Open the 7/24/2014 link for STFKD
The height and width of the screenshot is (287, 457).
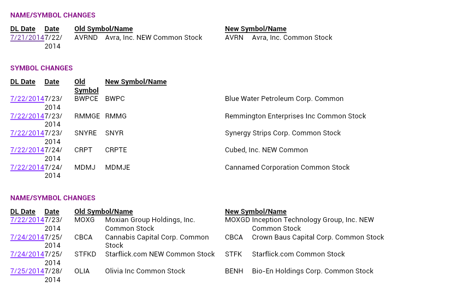27,254
